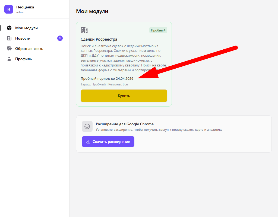Click the purple "Н" avatar icon
Viewport: 278px width, 217px height.
pos(9,9)
